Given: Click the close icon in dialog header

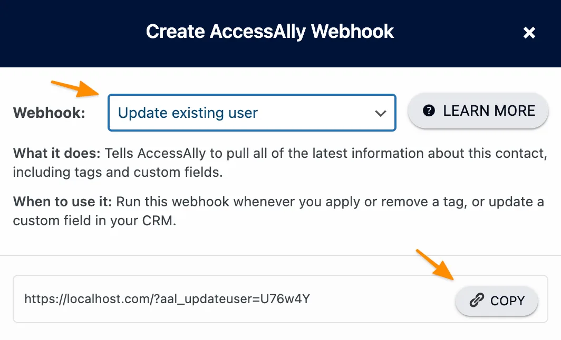Looking at the screenshot, I should coord(529,32).
